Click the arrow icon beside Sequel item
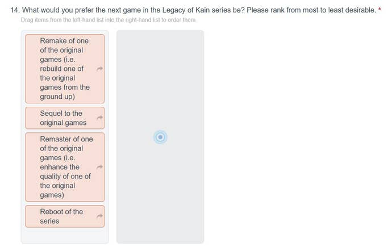 99,118
